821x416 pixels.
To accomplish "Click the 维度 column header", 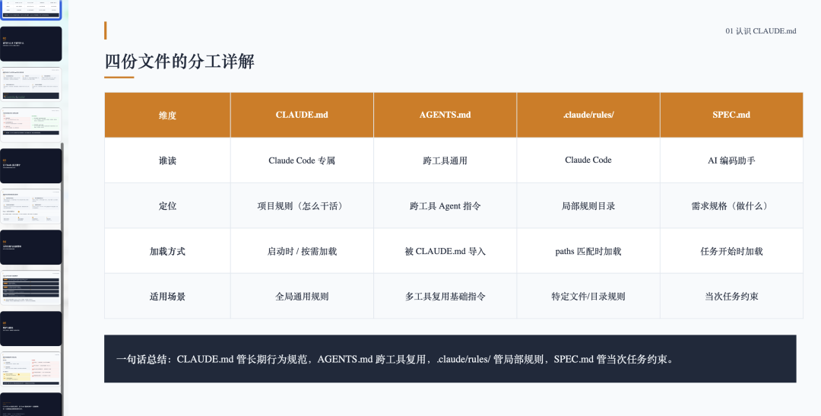I will [x=167, y=116].
